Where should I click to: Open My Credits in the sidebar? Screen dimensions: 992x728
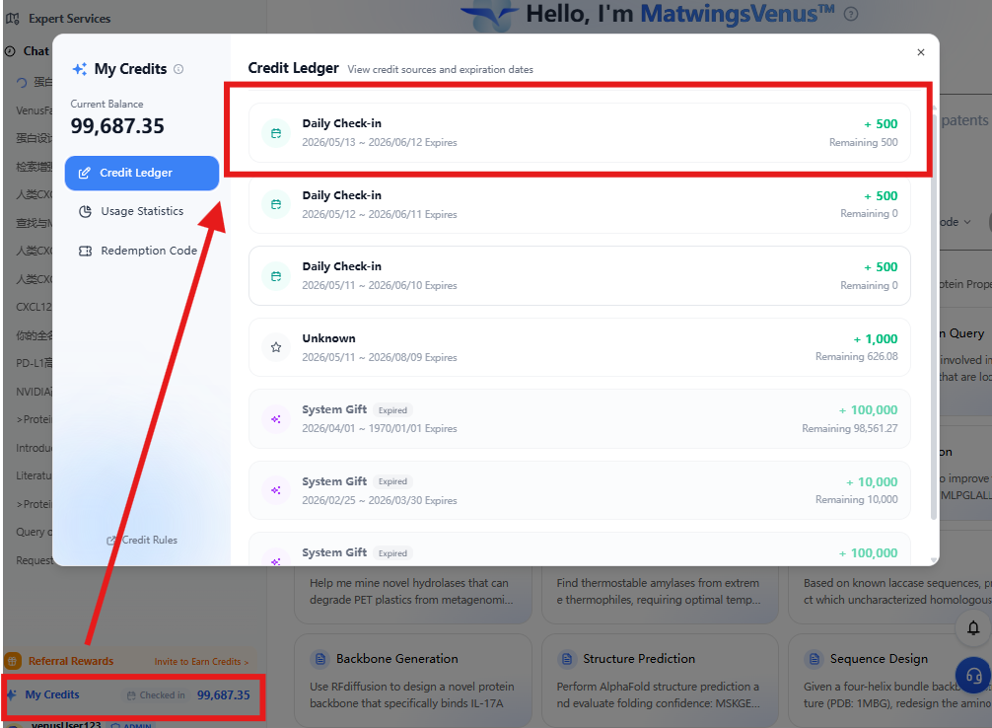tap(52, 694)
